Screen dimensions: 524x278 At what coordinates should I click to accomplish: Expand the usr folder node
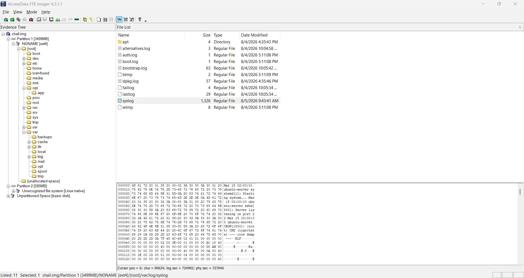click(24, 127)
